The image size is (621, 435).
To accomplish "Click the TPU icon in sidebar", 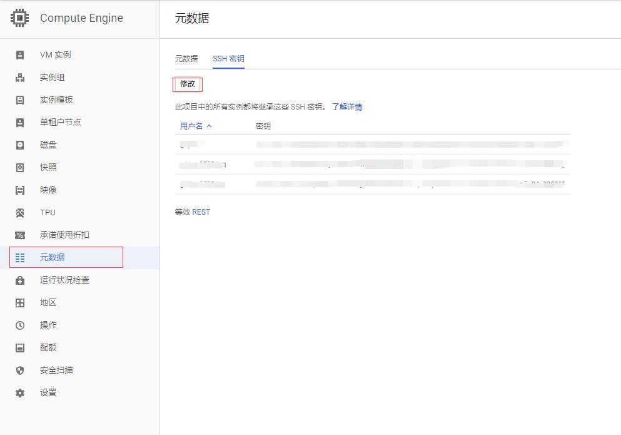I will click(x=20, y=213).
